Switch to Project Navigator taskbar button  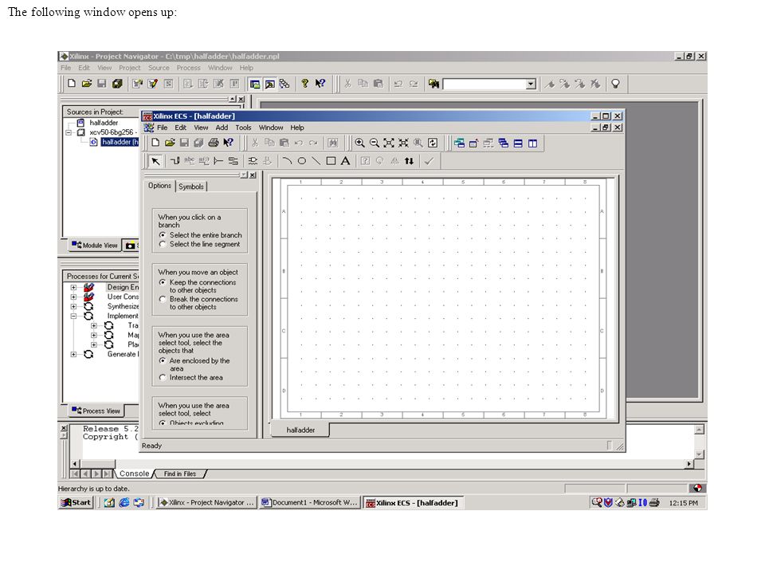(207, 503)
